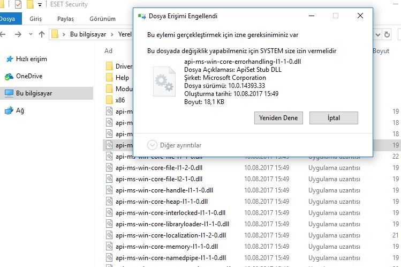Select api-ms-win-core-heap-l1-1-0.dll
Image resolution: width=401 pixels, height=267 pixels.
(x=162, y=202)
